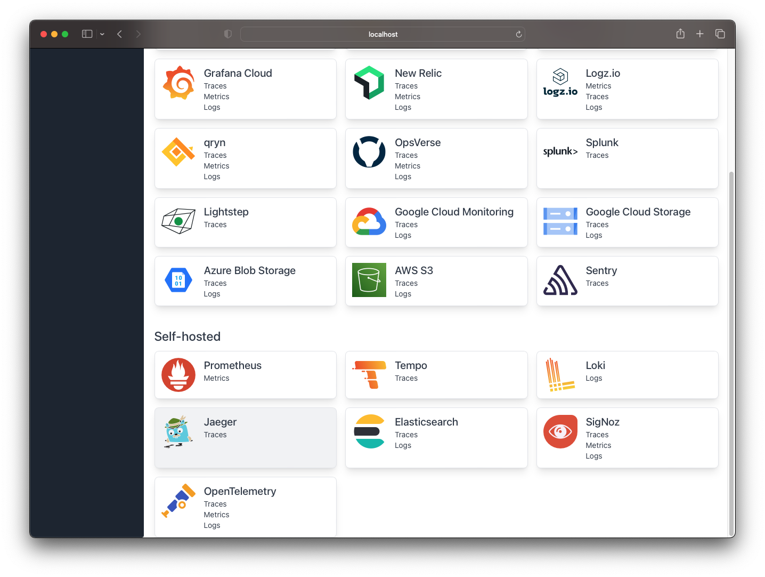The height and width of the screenshot is (577, 765).
Task: Click the Elasticsearch title text
Action: tap(426, 422)
